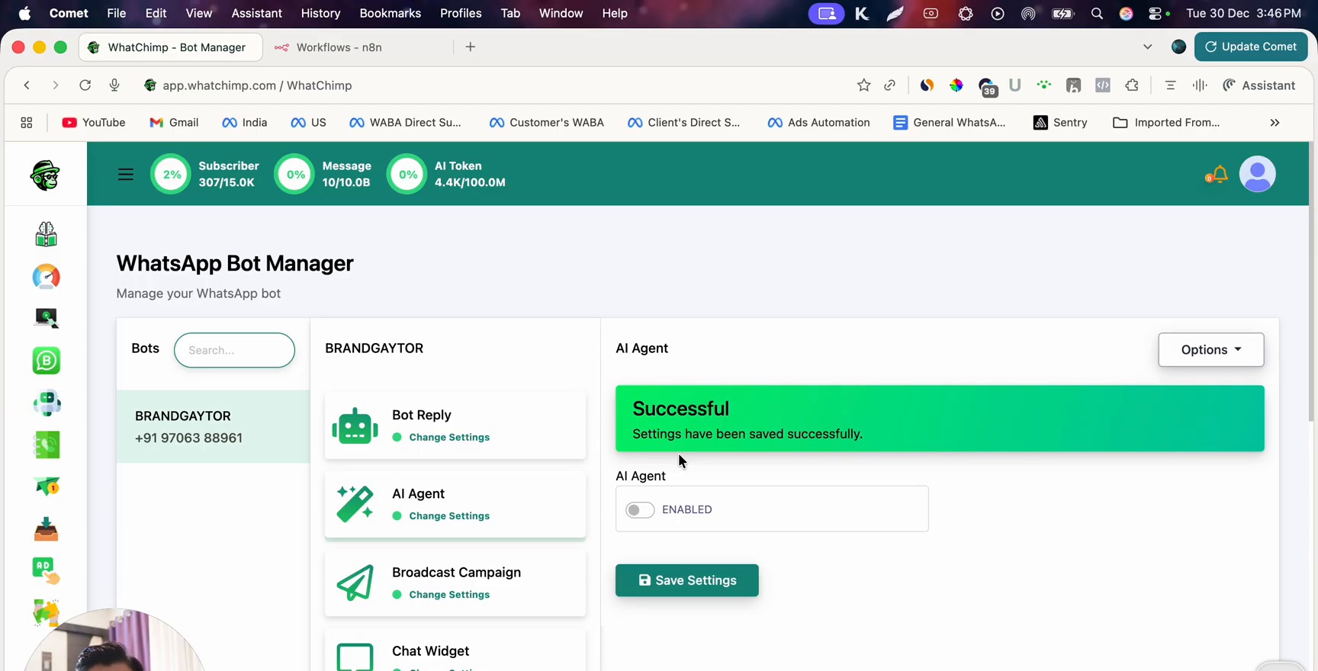The width and height of the screenshot is (1318, 671).
Task: Open the WhatChimp monkey logo home
Action: (45, 175)
